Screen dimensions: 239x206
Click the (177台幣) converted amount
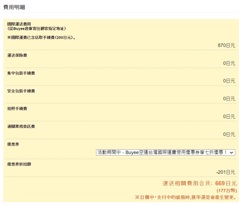[227, 191]
